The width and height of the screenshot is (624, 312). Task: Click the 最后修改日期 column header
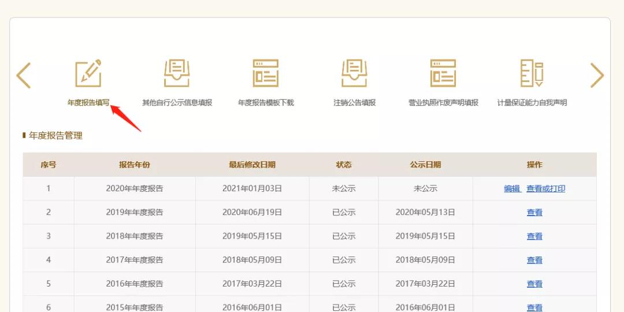point(252,165)
